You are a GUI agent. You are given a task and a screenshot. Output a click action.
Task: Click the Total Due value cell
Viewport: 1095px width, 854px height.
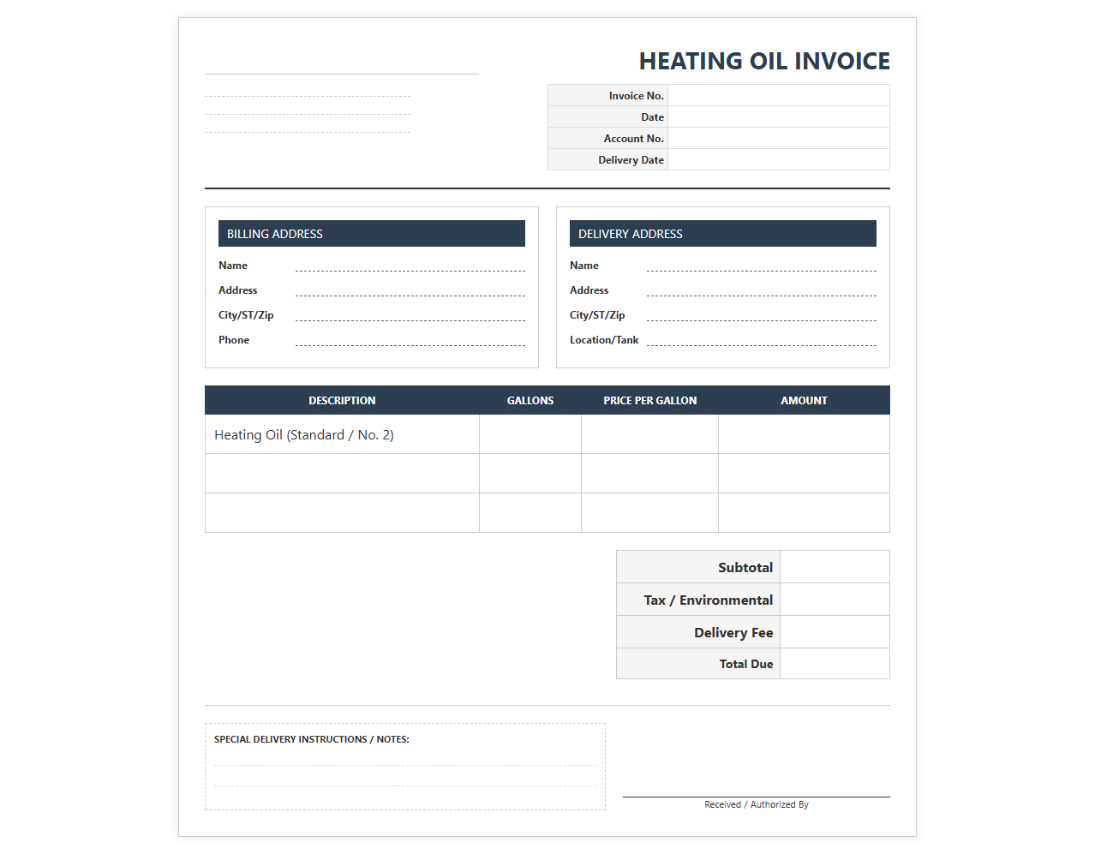coord(835,664)
